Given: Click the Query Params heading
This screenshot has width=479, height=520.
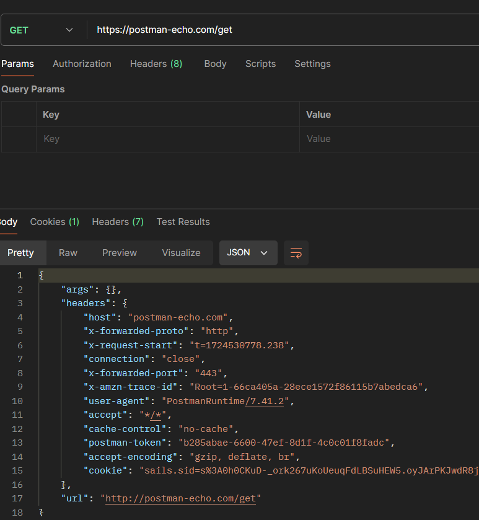Looking at the screenshot, I should [x=33, y=89].
